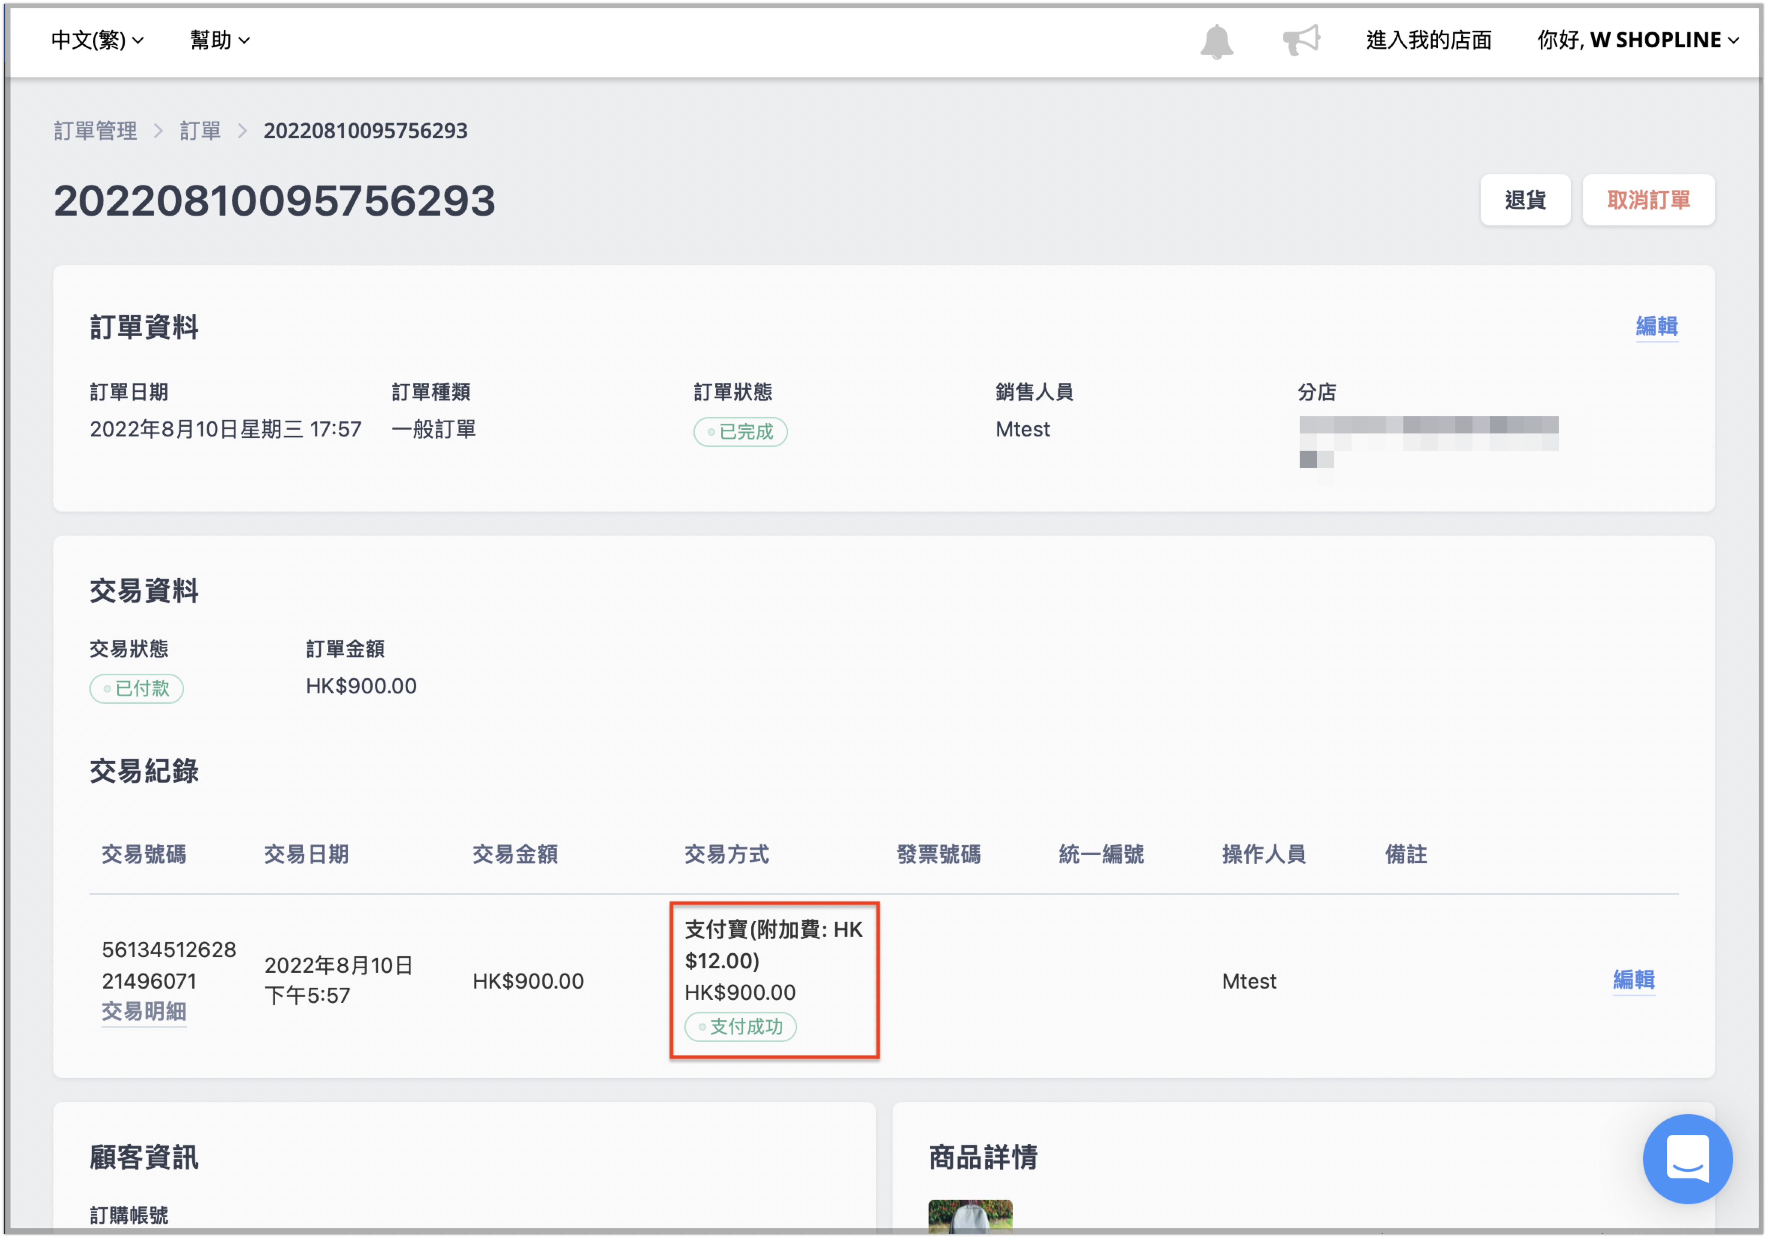
Task: Select transaction number 56134512628 21496071
Action: (169, 965)
